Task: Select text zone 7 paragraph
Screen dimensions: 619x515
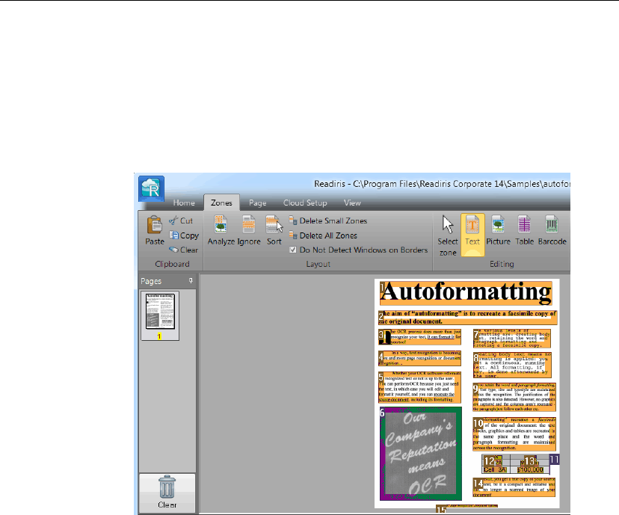Action: pos(511,339)
